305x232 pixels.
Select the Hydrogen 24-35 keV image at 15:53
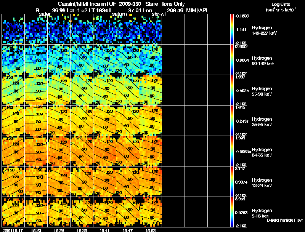point(150,151)
